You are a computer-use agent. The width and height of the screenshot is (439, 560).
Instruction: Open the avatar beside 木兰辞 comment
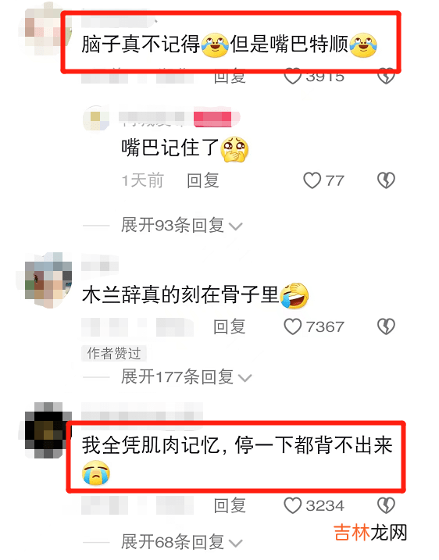click(x=47, y=280)
